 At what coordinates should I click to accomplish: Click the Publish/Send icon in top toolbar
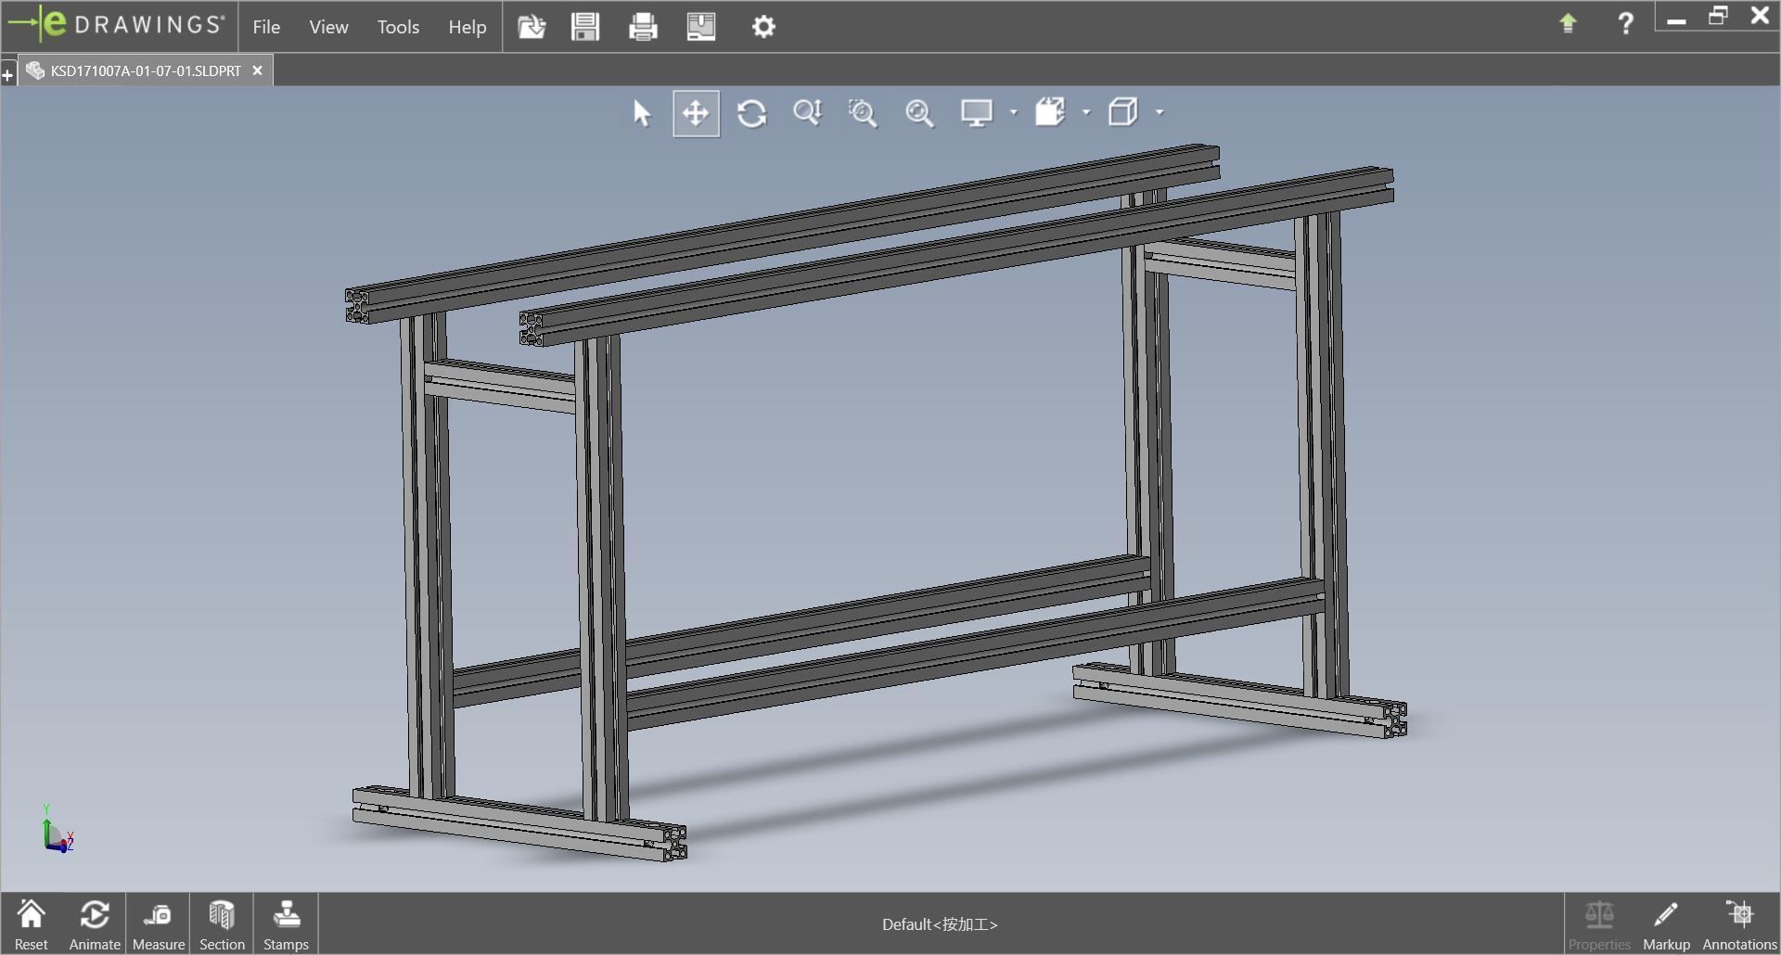pyautogui.click(x=701, y=26)
